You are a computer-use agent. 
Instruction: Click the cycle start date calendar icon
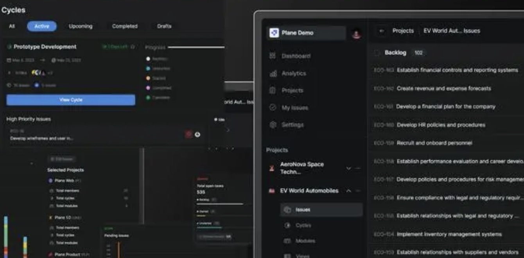[9, 60]
